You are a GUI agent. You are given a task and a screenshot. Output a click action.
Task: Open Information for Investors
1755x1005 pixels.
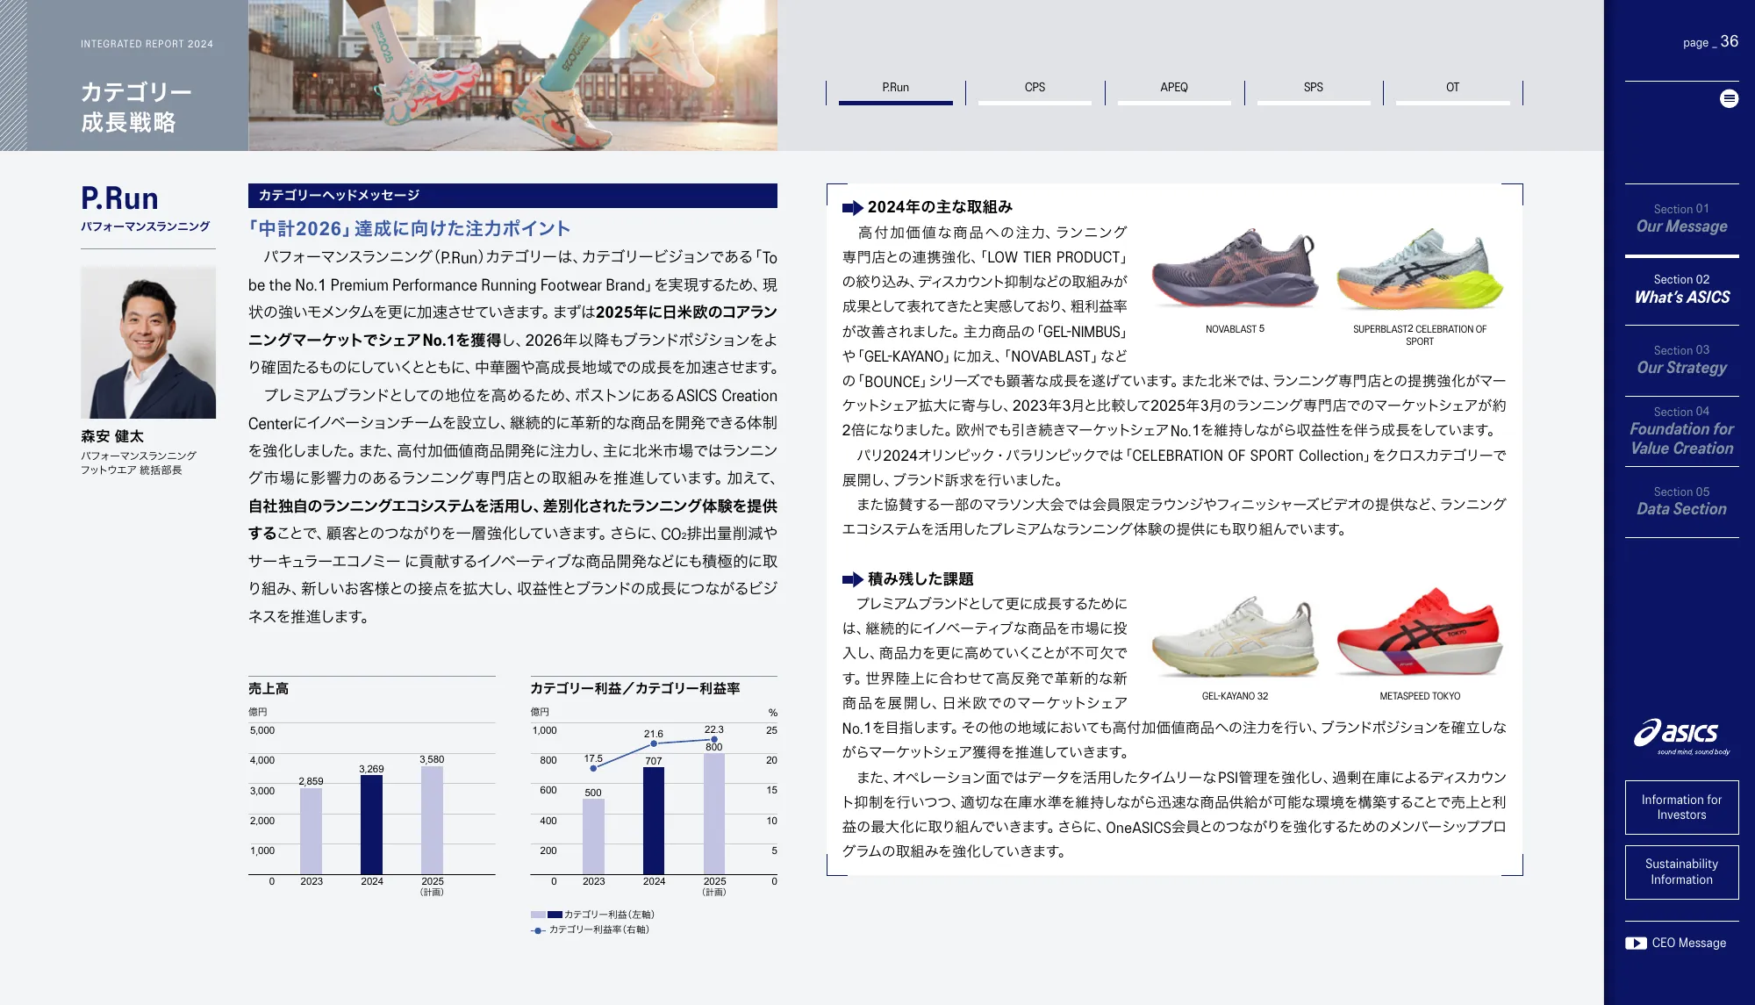pyautogui.click(x=1681, y=807)
